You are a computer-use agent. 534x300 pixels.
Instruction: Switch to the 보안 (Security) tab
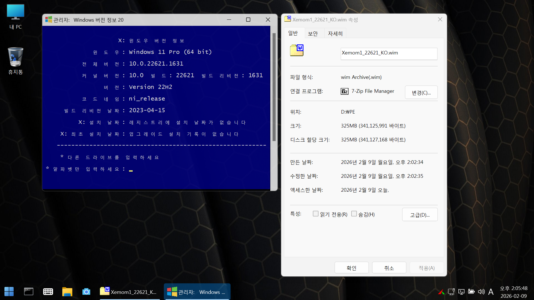tap(313, 34)
